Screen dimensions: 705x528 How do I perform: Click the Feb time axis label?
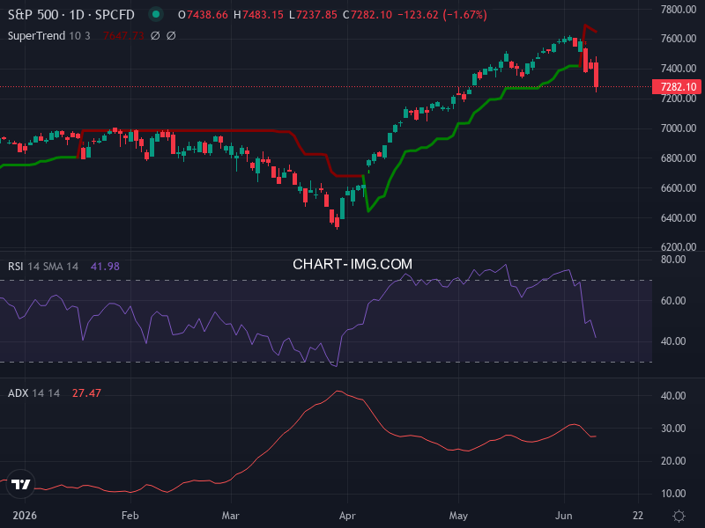[x=130, y=516]
